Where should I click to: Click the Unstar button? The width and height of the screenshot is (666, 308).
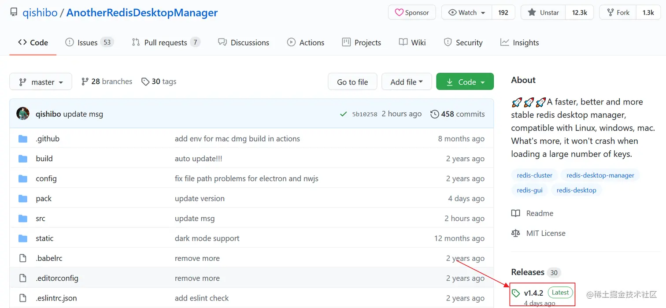(x=544, y=12)
